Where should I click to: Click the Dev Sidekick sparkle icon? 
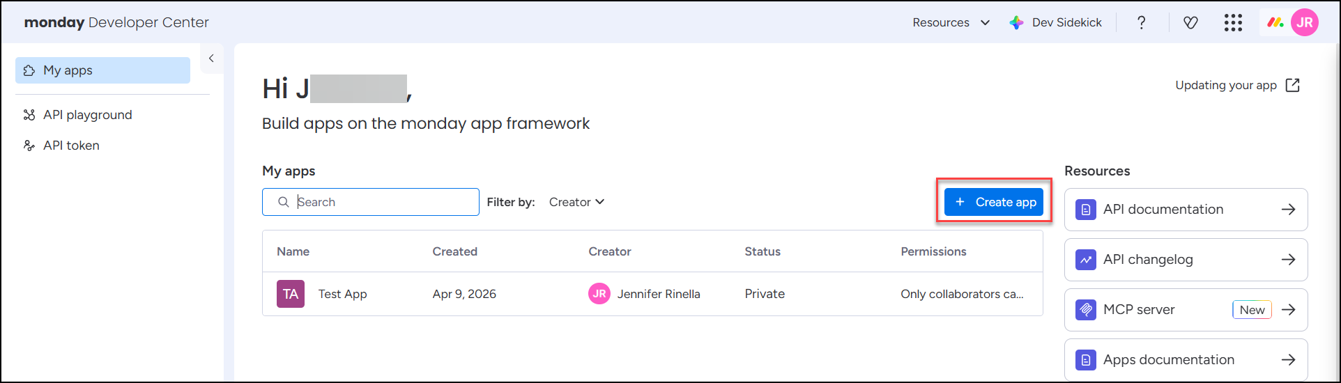tap(1017, 22)
